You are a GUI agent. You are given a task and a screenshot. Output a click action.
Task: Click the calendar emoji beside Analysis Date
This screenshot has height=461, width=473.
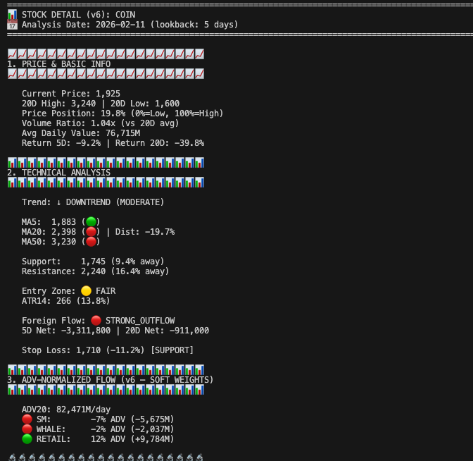(x=12, y=25)
